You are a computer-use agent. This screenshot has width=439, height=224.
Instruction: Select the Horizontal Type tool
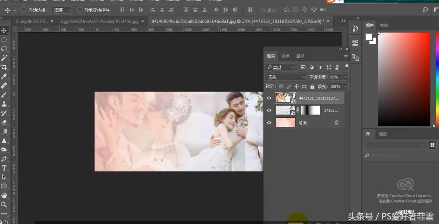[4, 168]
